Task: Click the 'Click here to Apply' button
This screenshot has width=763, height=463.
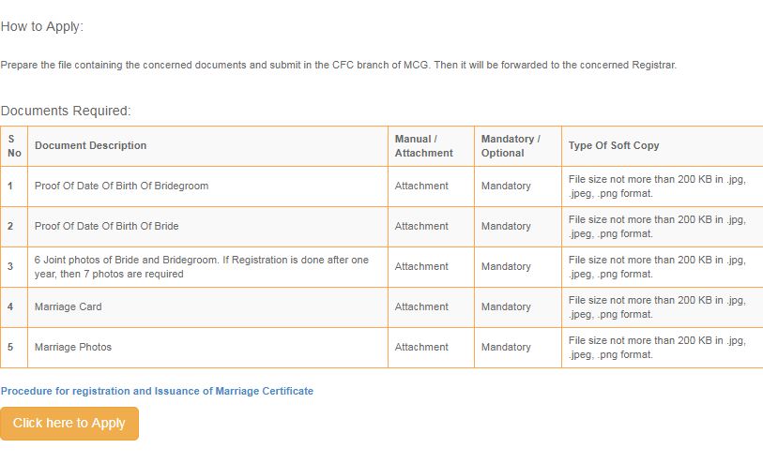Action: click(x=69, y=424)
